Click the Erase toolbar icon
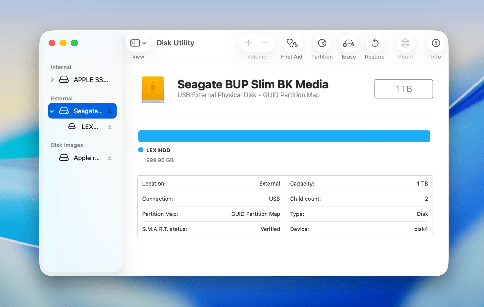The height and width of the screenshot is (307, 484). pyautogui.click(x=348, y=43)
